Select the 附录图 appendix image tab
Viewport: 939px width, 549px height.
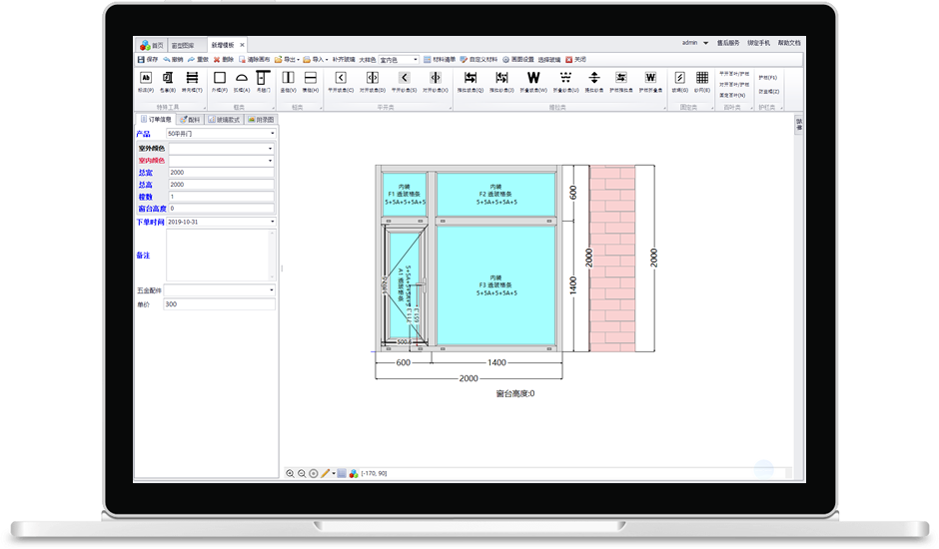point(261,120)
